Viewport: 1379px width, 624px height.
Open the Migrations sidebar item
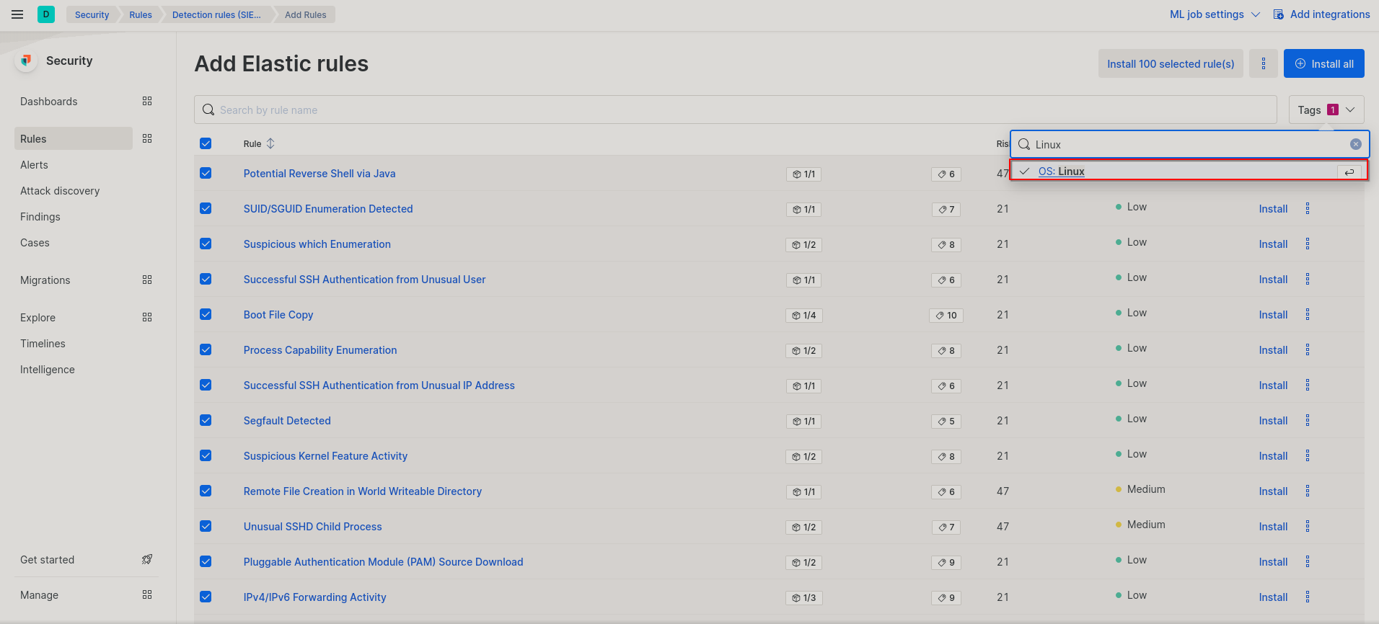click(45, 280)
